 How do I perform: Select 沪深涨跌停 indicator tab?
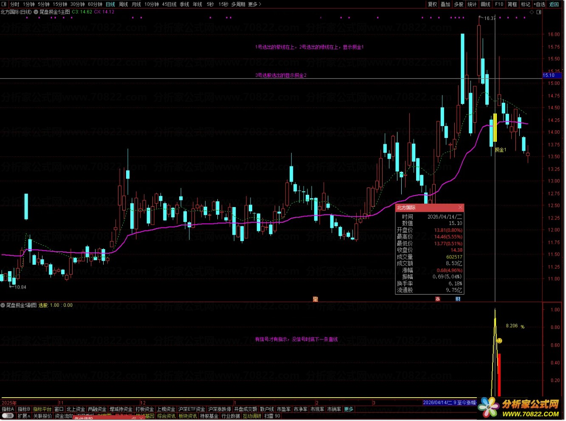coord(220,410)
